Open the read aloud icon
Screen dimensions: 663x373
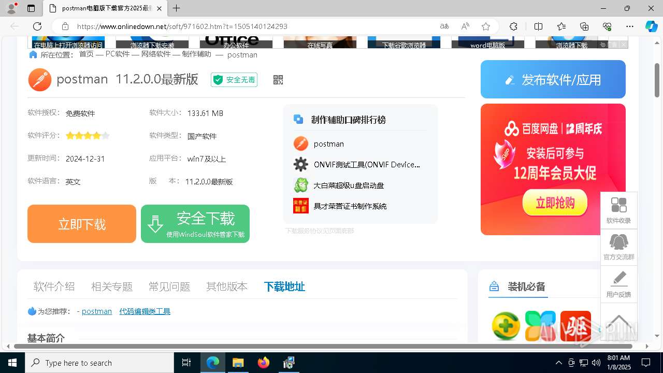pos(465,26)
